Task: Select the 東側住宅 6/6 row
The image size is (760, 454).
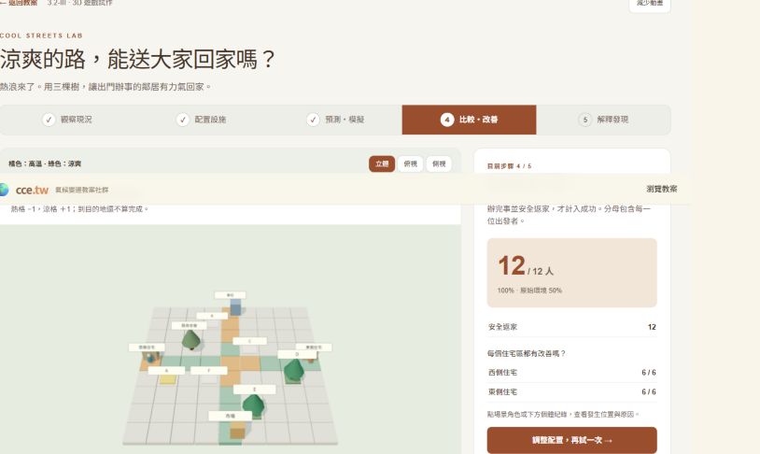Action: pos(572,392)
